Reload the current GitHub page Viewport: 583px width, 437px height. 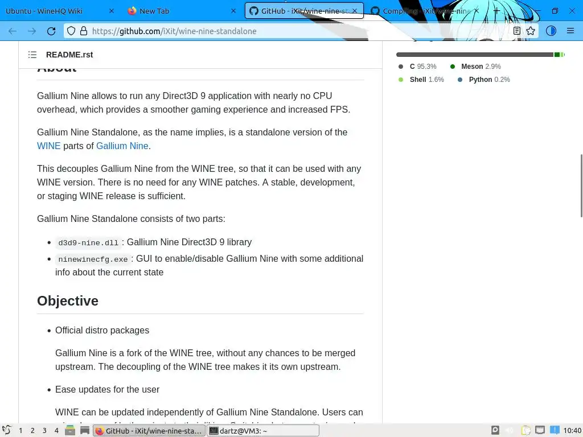click(x=51, y=31)
